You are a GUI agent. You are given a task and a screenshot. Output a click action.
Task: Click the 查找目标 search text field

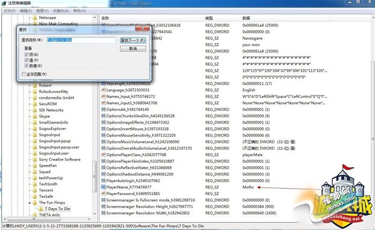(x=80, y=40)
